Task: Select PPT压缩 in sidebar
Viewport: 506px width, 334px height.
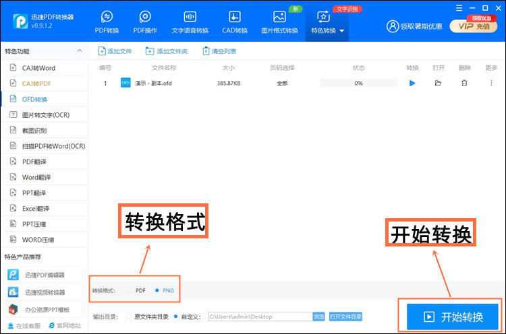Action: [x=45, y=224]
